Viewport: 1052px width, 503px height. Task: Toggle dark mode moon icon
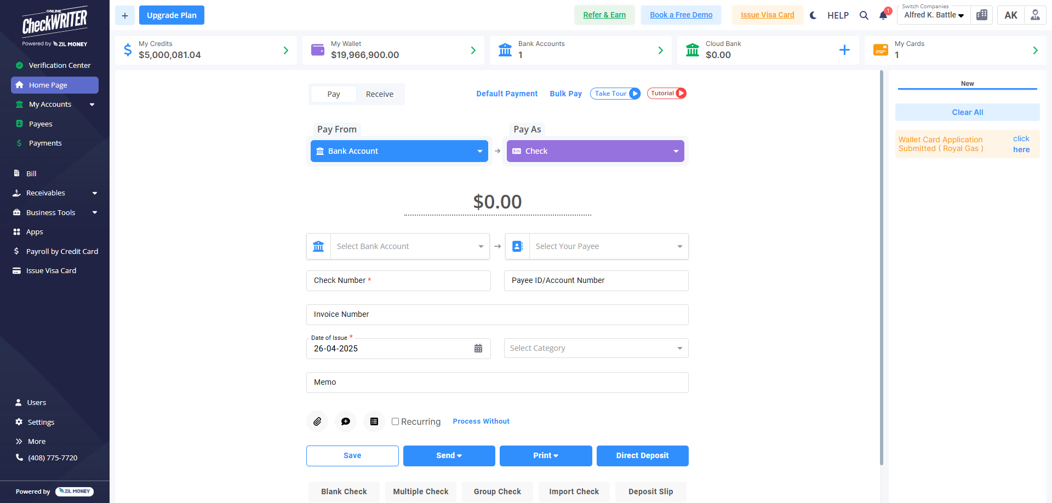pos(813,15)
